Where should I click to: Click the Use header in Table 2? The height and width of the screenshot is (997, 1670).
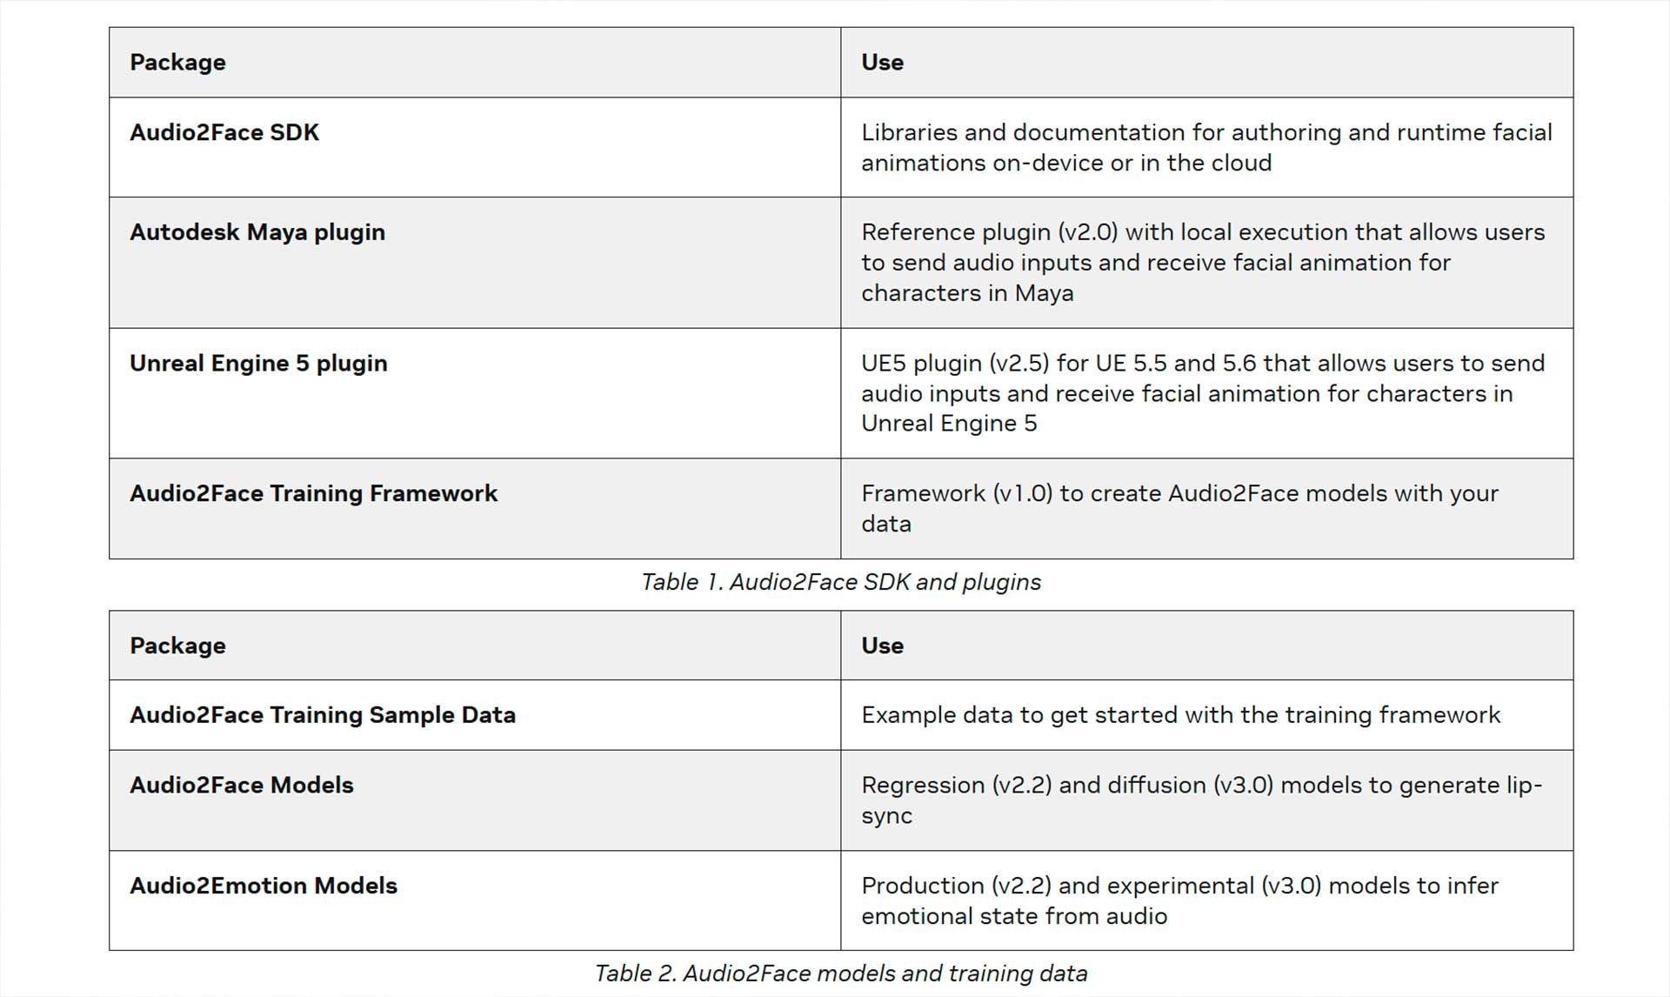882,646
